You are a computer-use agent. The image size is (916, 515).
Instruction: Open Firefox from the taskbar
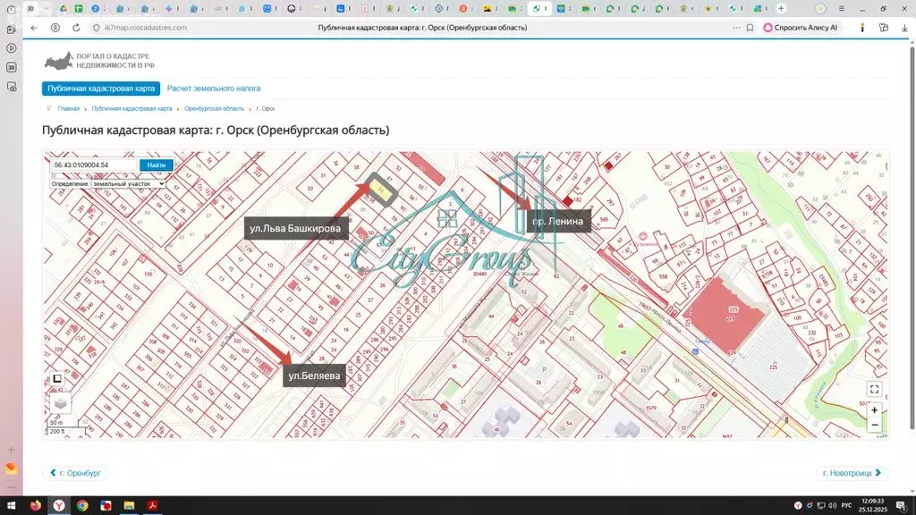point(35,505)
